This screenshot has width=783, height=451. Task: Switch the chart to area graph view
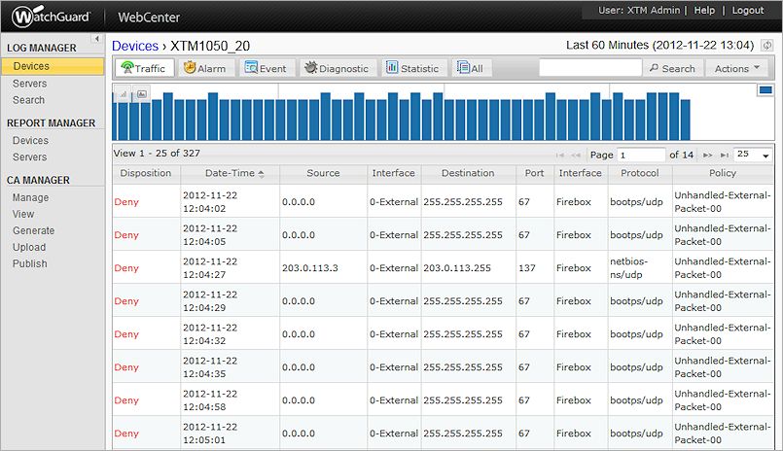tap(141, 94)
